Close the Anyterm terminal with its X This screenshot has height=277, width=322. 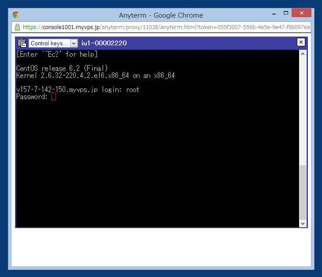[301, 42]
